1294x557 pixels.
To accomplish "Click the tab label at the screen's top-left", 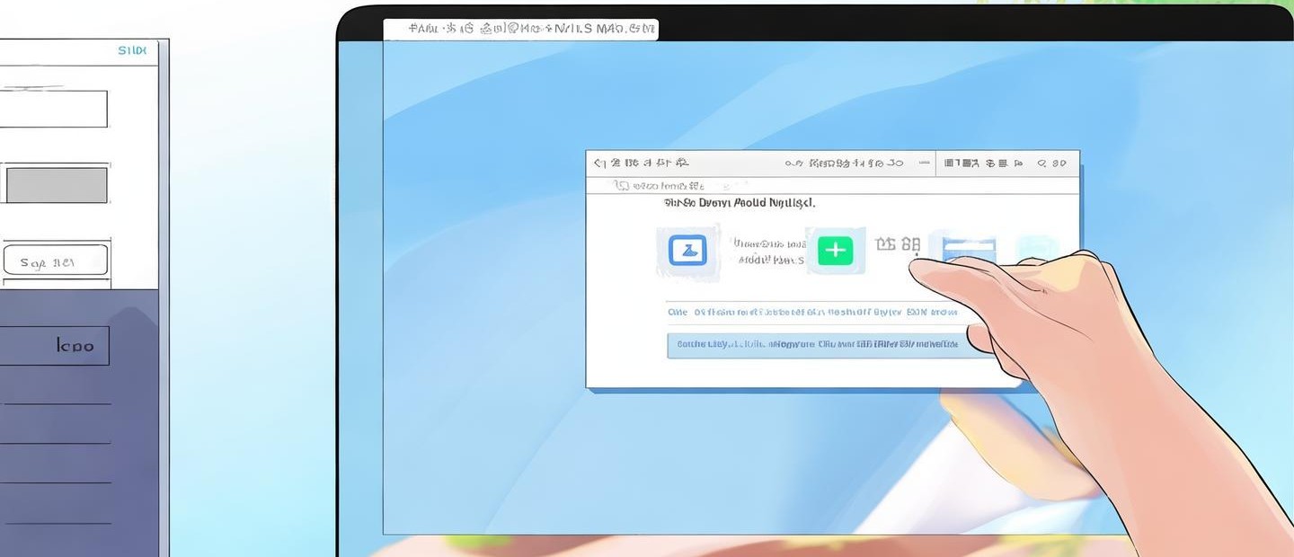I will coord(520,29).
